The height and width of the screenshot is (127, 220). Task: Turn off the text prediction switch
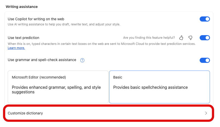tap(205, 38)
